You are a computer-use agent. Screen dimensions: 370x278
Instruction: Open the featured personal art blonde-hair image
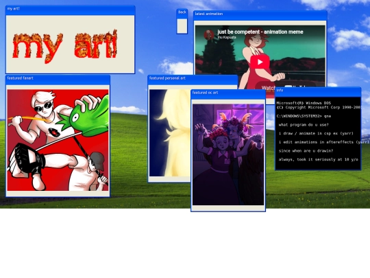click(x=170, y=133)
